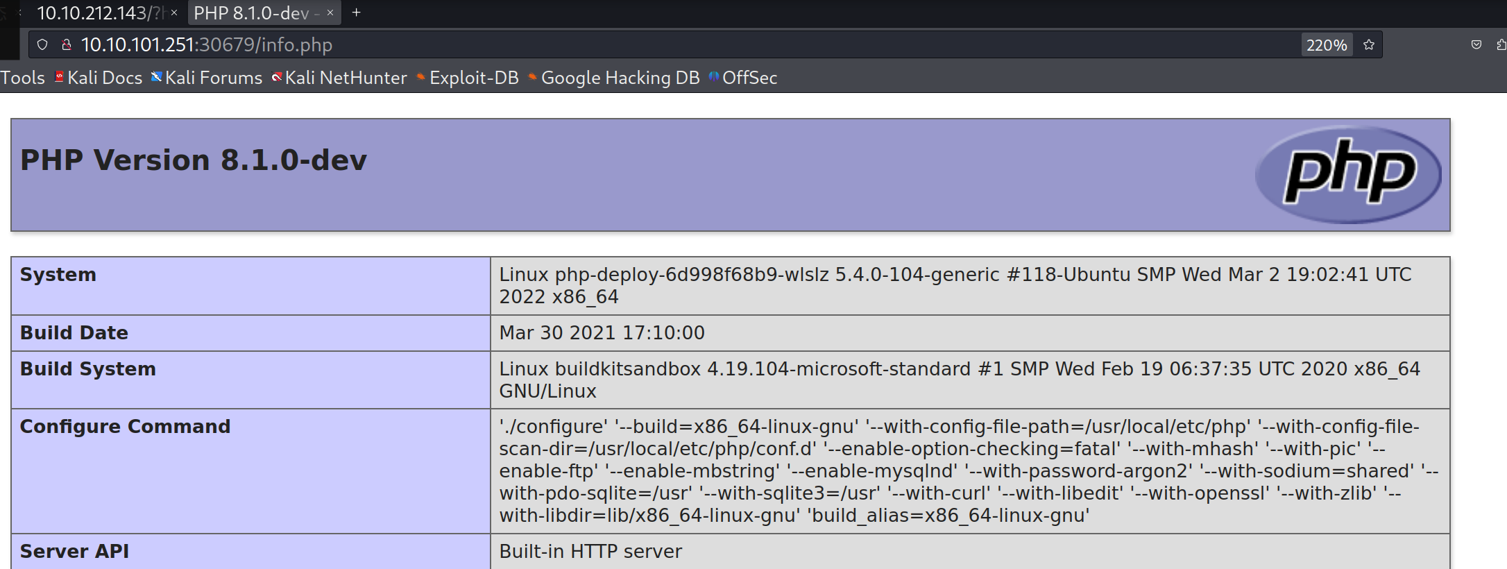Switch to the 10.10.212.143 tab
Image resolution: width=1507 pixels, height=569 pixels.
click(x=97, y=13)
